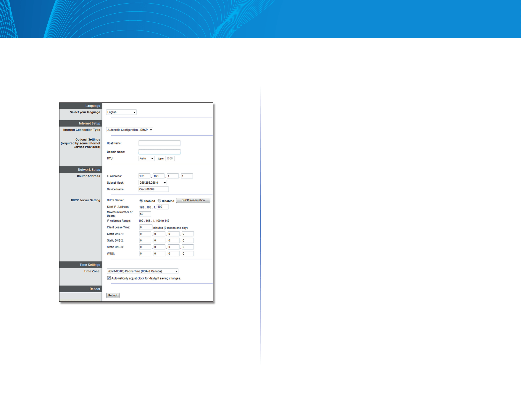
Task: Click the Domain Name input field
Action: pos(159,152)
